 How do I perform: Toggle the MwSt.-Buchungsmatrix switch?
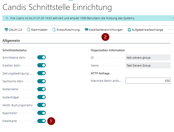42,105
